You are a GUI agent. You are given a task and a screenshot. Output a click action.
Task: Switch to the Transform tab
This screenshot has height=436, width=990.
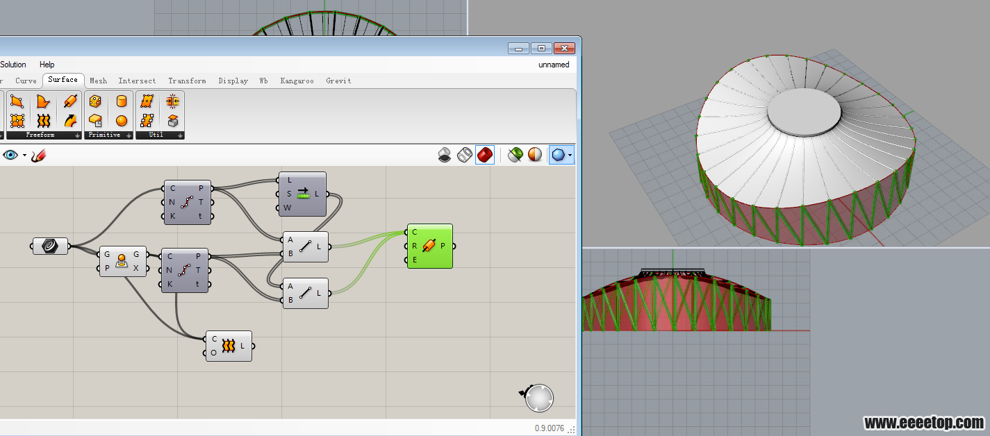[x=187, y=81]
